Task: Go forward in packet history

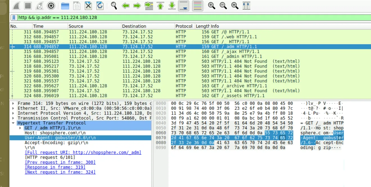Action: tap(137, 6)
